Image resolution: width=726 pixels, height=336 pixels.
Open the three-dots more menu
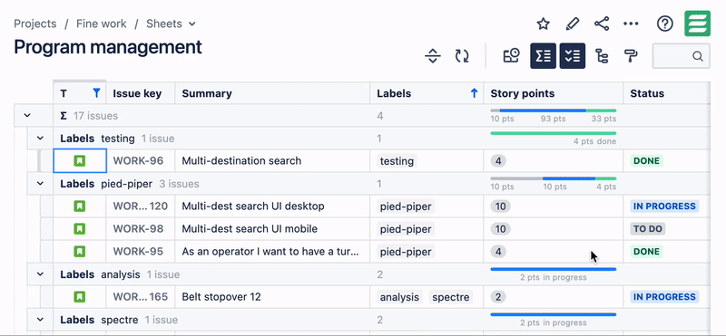(631, 24)
